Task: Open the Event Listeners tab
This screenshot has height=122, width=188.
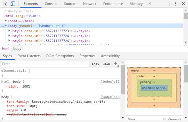Action: point(29,56)
